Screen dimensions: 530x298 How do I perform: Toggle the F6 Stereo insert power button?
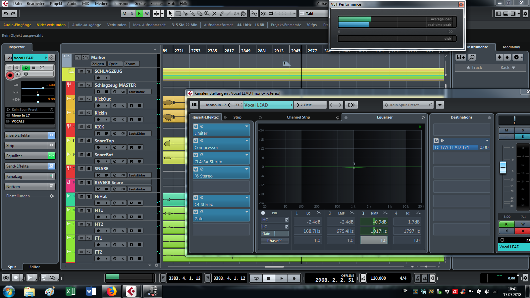pos(196,169)
